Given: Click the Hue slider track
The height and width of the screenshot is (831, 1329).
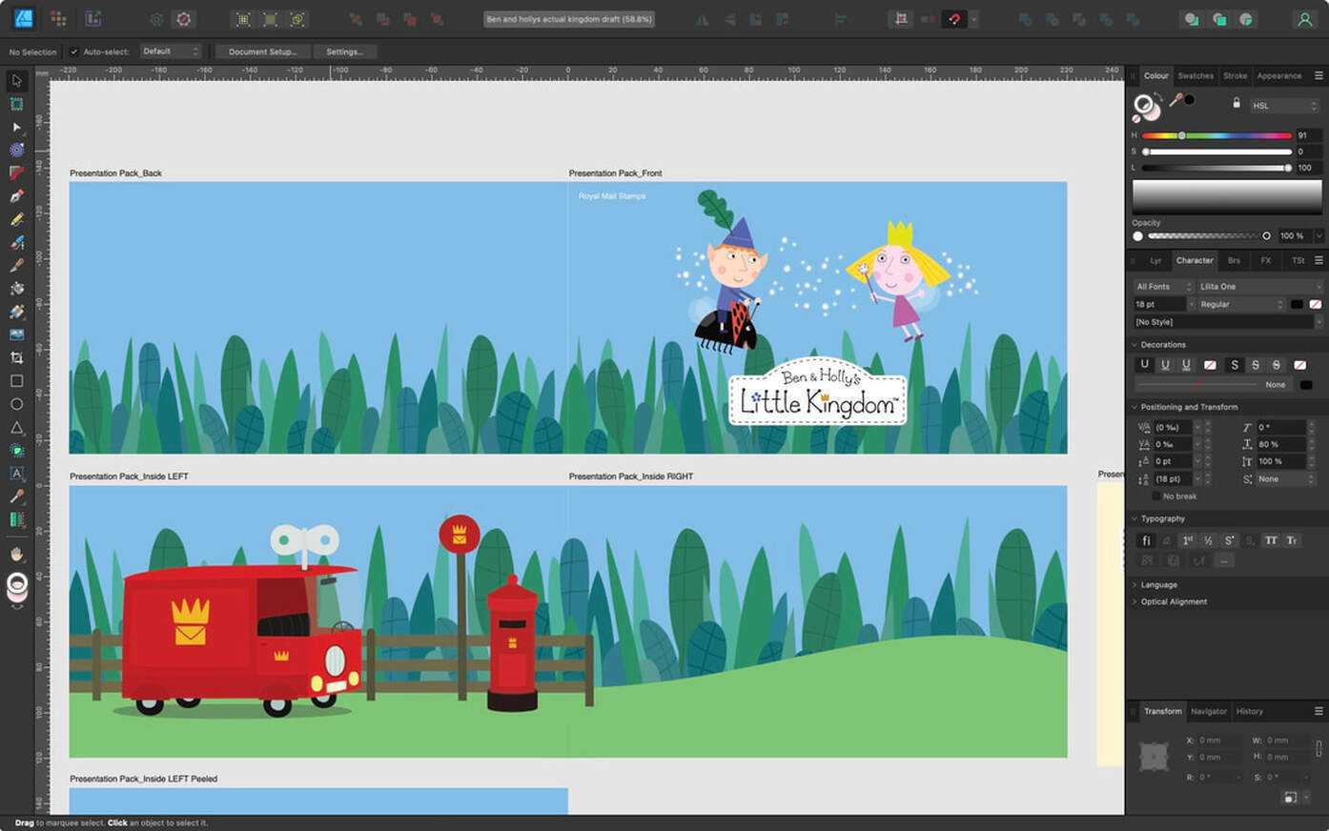Looking at the screenshot, I should (x=1217, y=135).
